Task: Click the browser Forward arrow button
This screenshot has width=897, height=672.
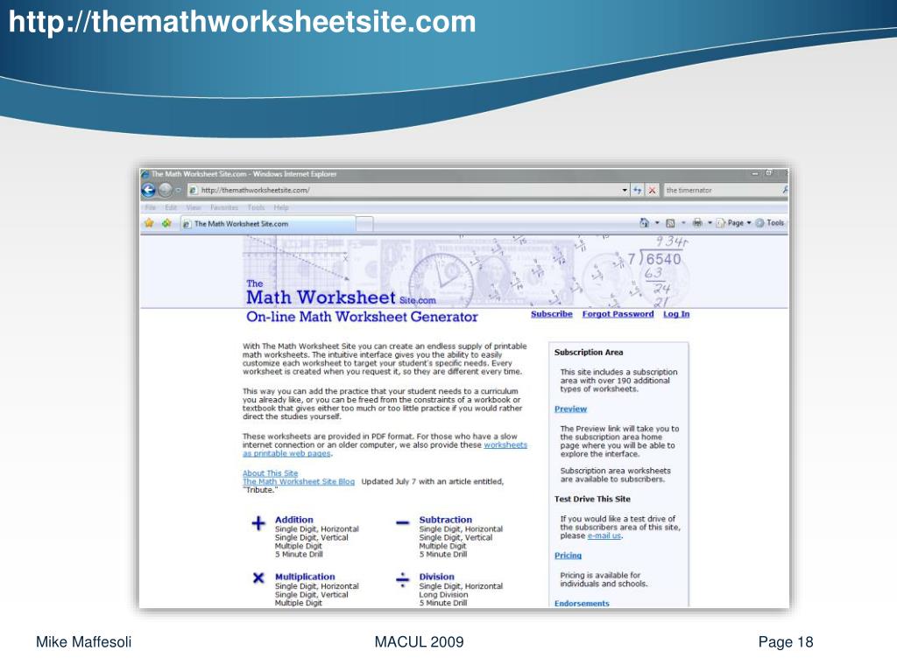Action: click(x=166, y=190)
